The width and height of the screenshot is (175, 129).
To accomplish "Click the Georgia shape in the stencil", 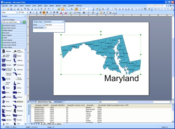I will click(x=6, y=79).
